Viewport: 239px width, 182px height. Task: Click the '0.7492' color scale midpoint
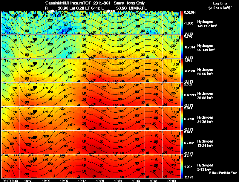[x=189, y=143]
